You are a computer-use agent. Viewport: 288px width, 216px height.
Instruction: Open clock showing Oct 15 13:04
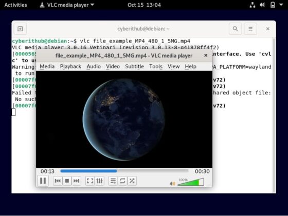[144, 5]
